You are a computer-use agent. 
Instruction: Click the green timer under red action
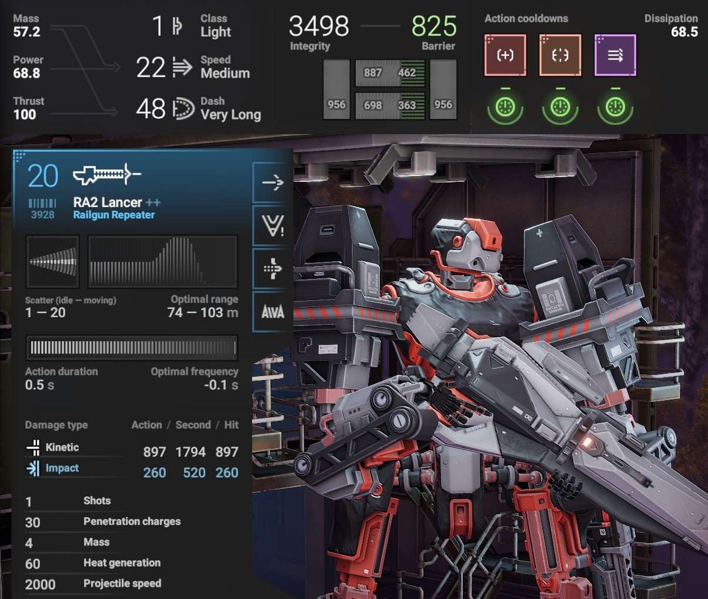[505, 107]
